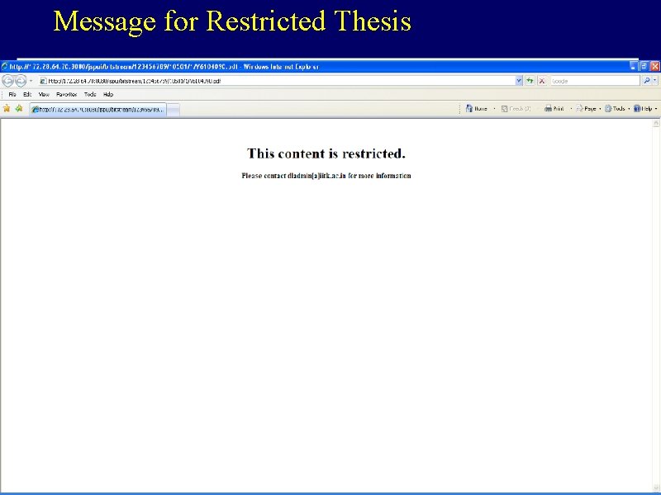661x495 pixels.
Task: Restore the Internet Explorer window size
Action: point(644,66)
